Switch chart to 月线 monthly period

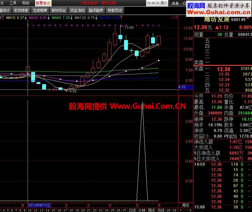(x=161, y=210)
